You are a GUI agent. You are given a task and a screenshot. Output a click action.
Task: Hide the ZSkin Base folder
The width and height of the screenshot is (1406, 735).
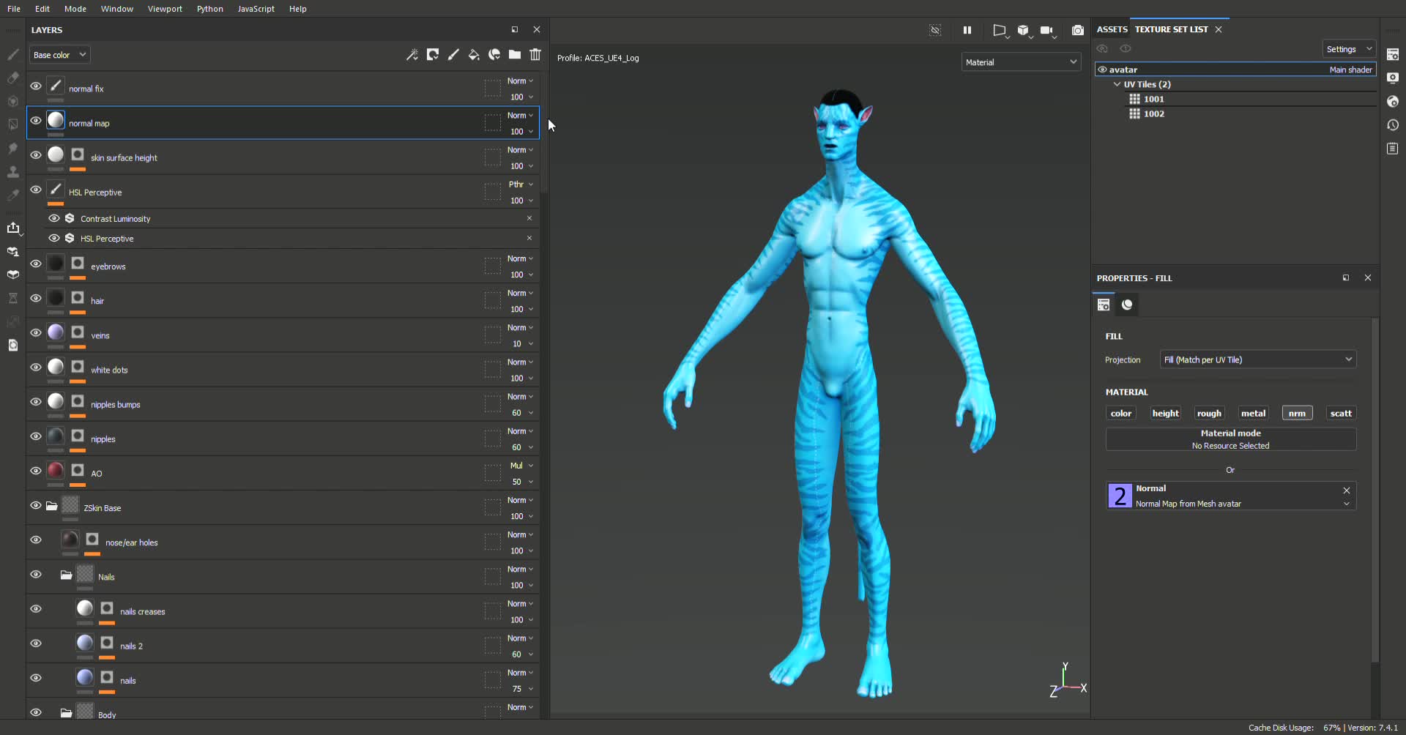[35, 505]
